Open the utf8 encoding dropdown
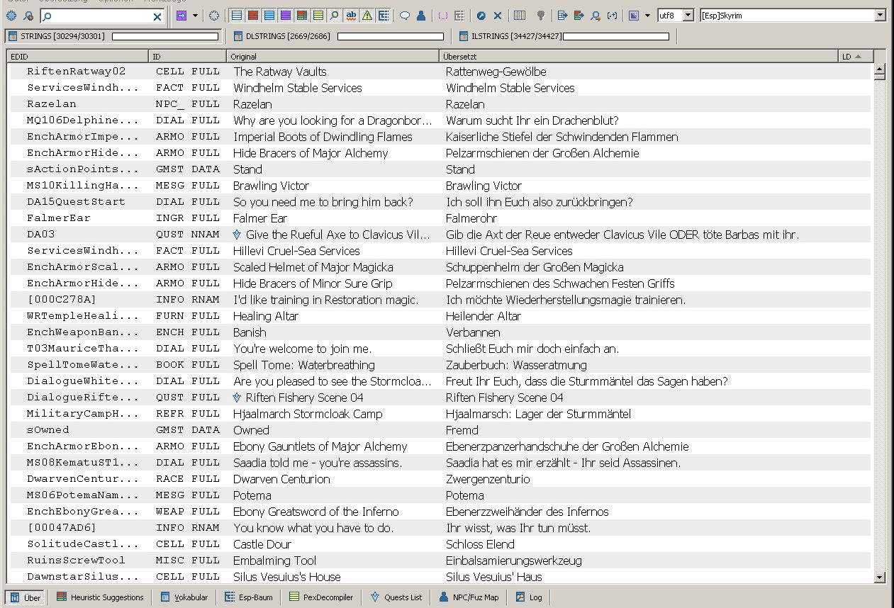Screen dimensions: 894x608 [688, 16]
